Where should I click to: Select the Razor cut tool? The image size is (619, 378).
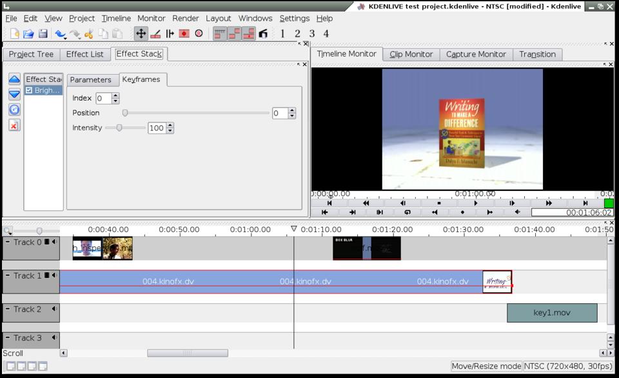[155, 34]
